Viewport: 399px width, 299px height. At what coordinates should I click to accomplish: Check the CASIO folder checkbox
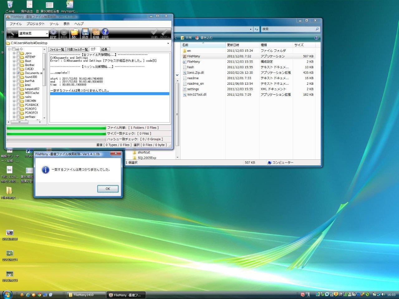pos(18,69)
